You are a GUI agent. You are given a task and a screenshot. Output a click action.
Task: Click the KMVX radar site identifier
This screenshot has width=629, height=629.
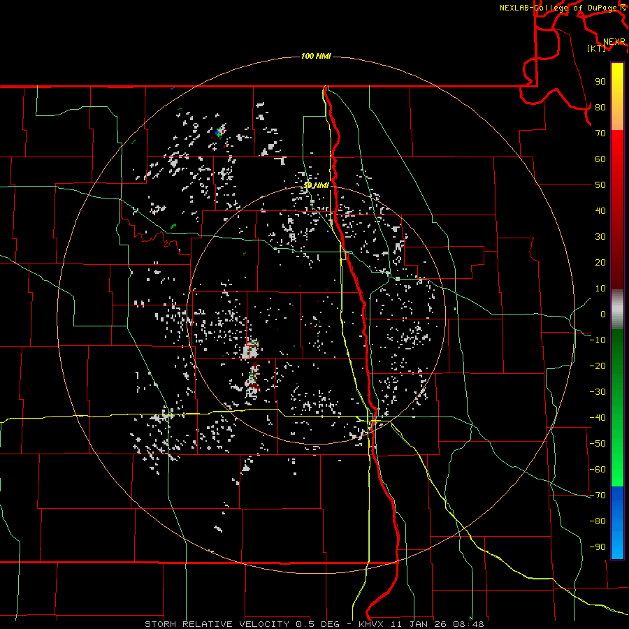(x=372, y=624)
